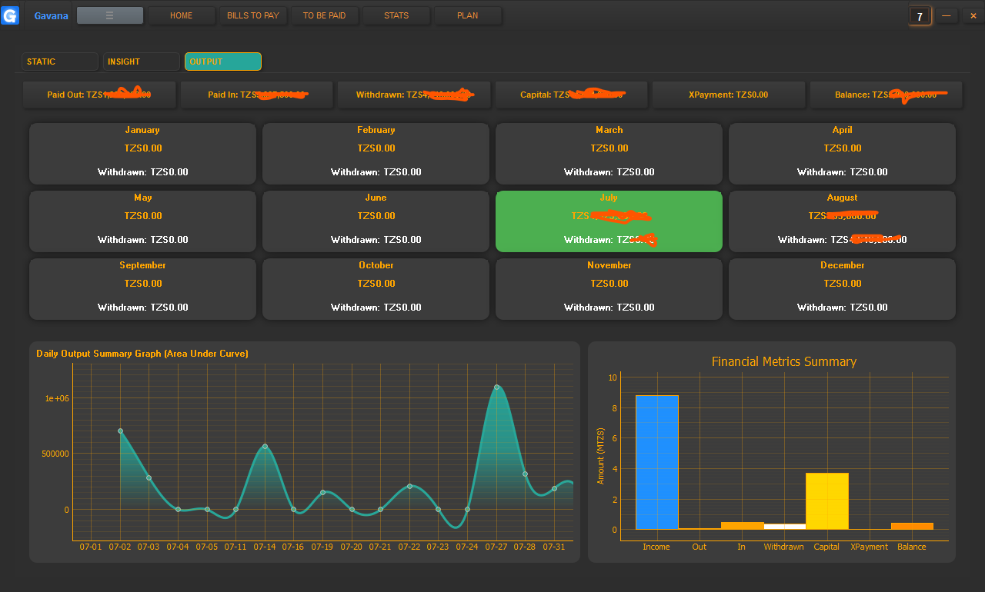Click the white Withdrawn bar in chart
The image size is (985, 592).
click(784, 527)
